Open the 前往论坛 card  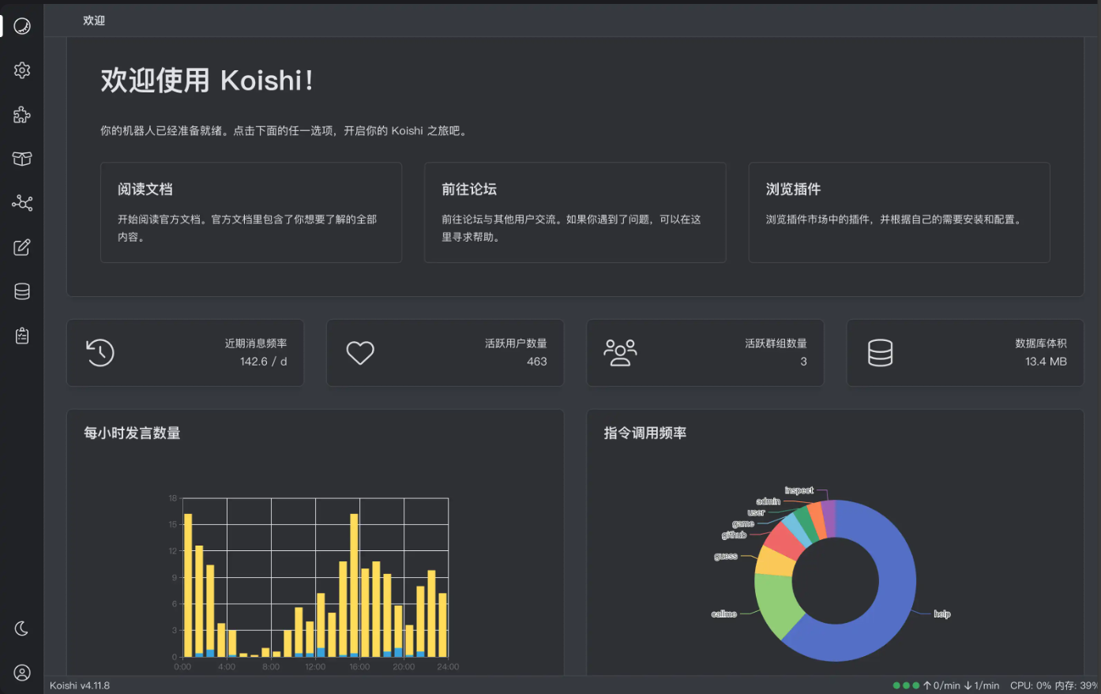[x=575, y=212]
